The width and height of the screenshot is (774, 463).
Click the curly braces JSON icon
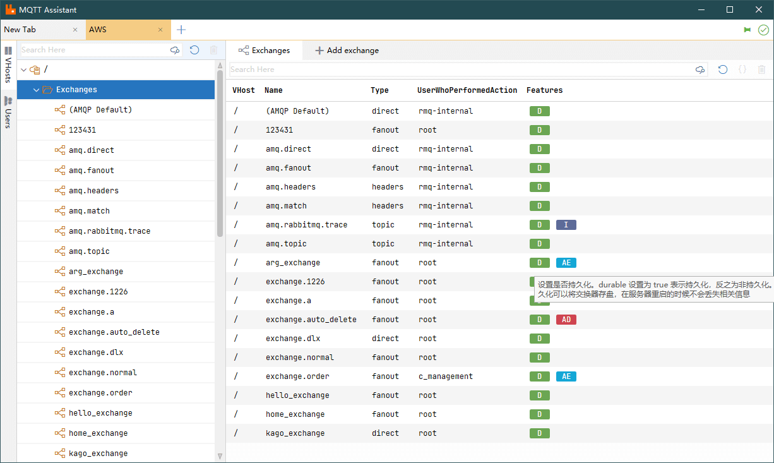742,69
